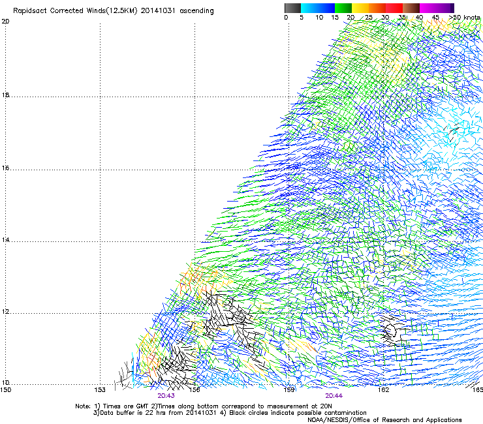Click legend tick label '10'
Viewport: 483px width, 424px height.
pos(319,18)
